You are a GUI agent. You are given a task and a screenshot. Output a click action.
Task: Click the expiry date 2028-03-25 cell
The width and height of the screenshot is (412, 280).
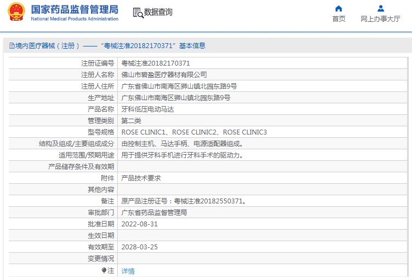coord(140,247)
